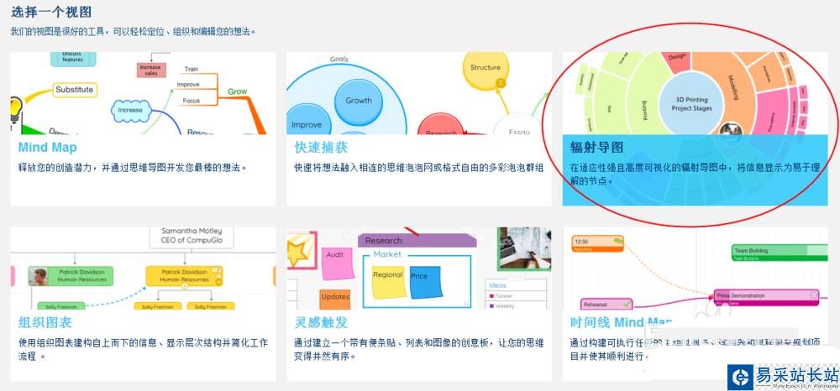
Task: Select the 快速捕获 preview image
Action: pyautogui.click(x=419, y=93)
